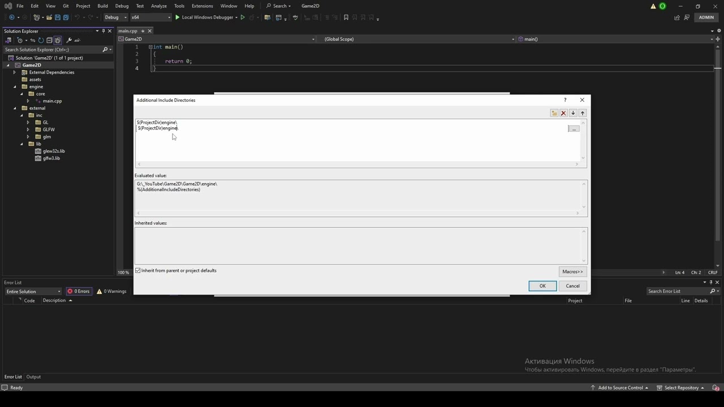Open the Entire Solution scope dropdown

point(33,292)
